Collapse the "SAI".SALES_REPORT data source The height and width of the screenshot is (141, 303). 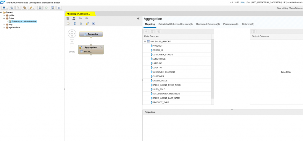(x=145, y=41)
